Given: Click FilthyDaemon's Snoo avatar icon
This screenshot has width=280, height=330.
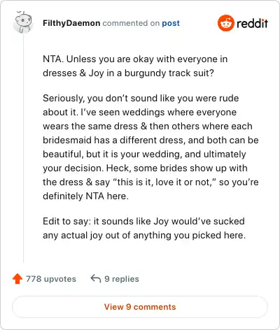Looking at the screenshot, I should pyautogui.click(x=22, y=22).
